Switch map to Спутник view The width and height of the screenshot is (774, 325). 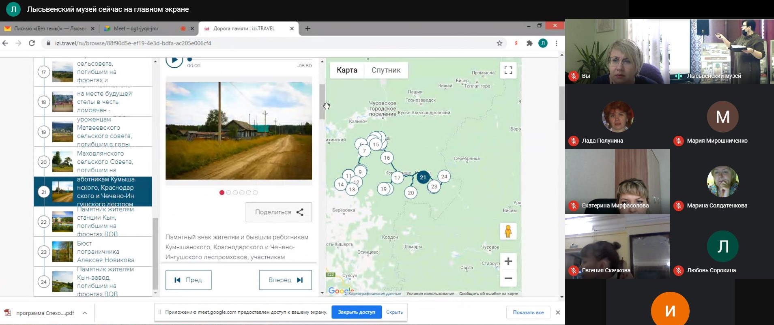[x=386, y=70]
